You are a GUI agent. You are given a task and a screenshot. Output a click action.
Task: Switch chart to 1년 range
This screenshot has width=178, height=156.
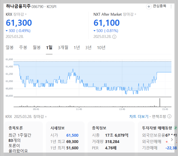click(77, 48)
